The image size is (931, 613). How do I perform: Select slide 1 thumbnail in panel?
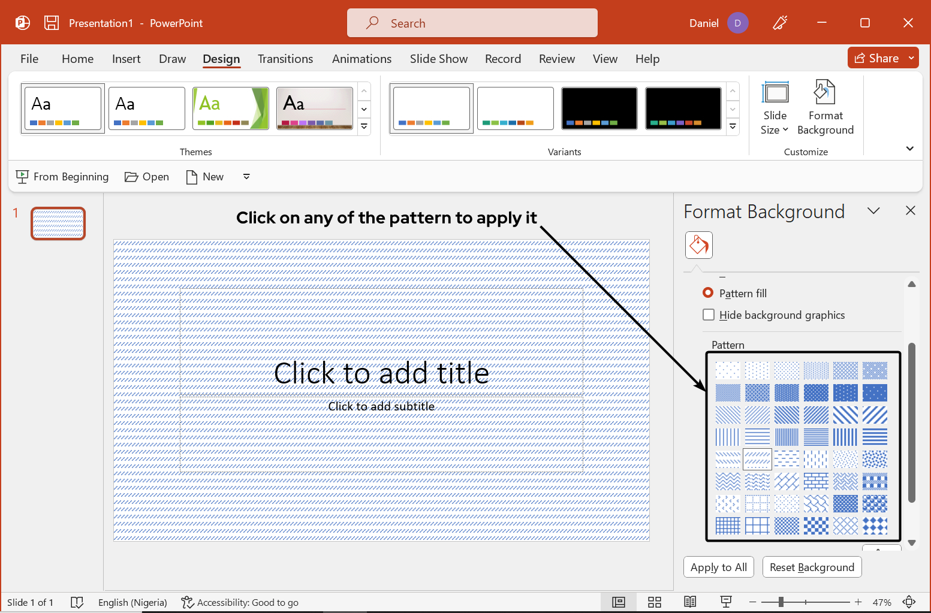point(58,224)
